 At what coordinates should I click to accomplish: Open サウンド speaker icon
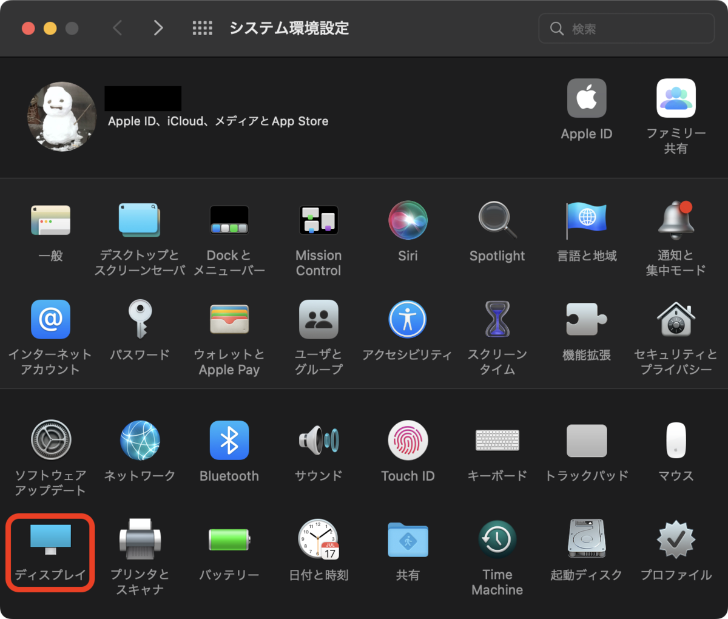(x=318, y=440)
